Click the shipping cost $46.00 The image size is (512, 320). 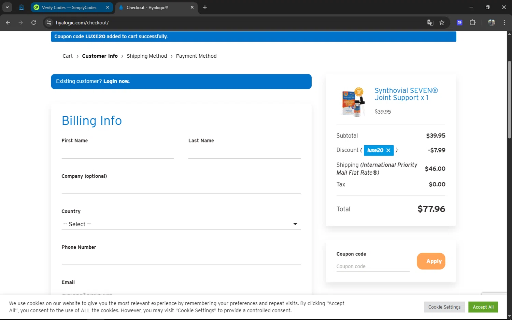pos(435,169)
